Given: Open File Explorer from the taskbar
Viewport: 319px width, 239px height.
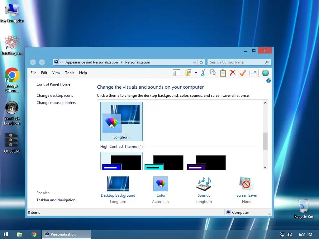Looking at the screenshot, I should click(x=20, y=234).
